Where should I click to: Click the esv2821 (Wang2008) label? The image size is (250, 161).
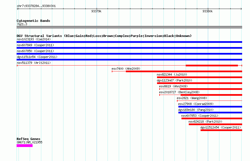[192, 98]
